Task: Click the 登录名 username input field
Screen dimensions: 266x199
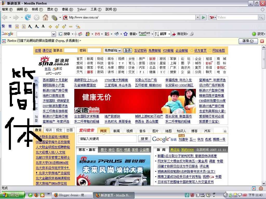Action: tap(71, 51)
